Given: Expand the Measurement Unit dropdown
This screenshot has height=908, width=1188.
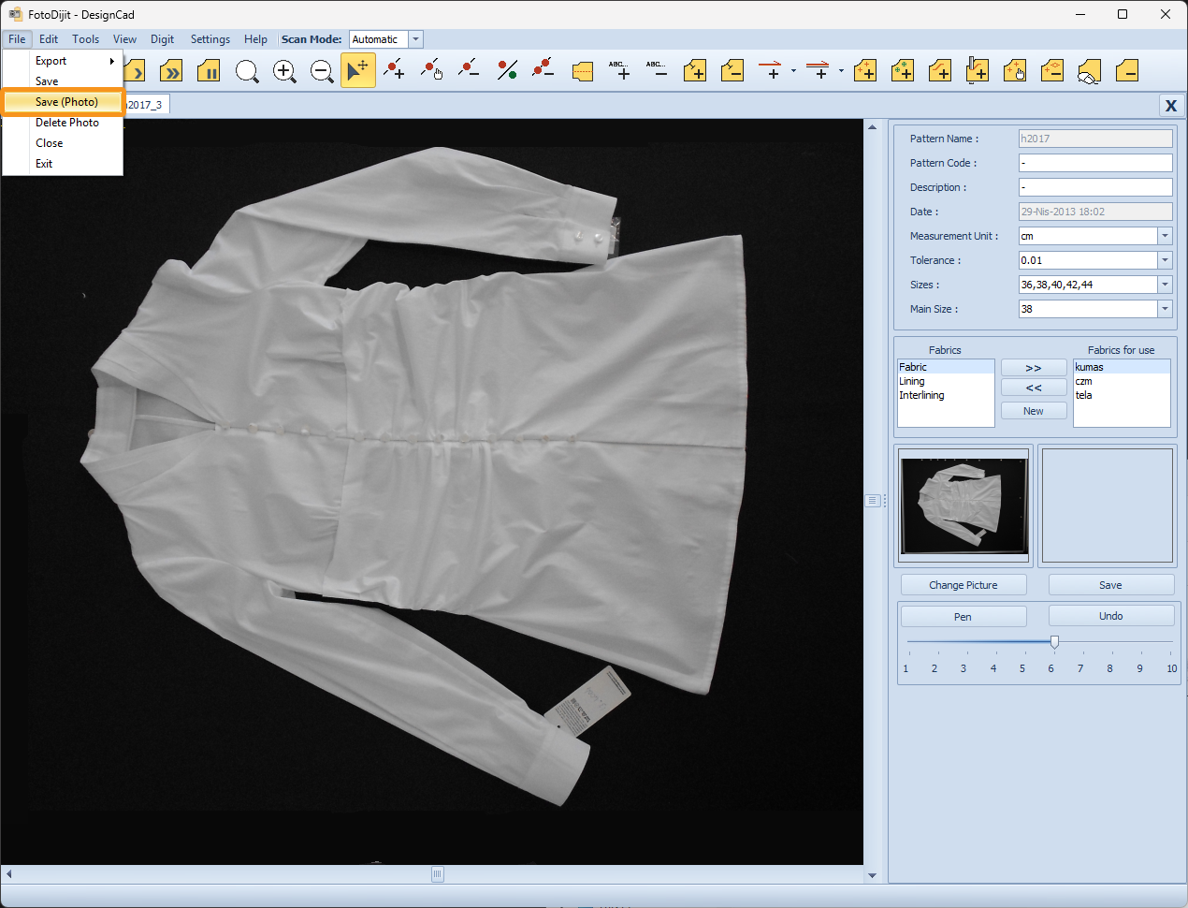Looking at the screenshot, I should click(x=1165, y=236).
